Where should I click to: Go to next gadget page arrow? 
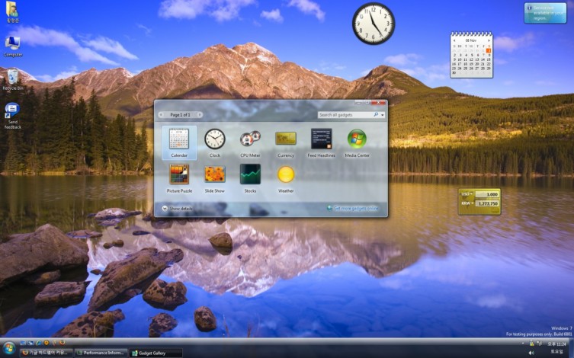tap(200, 114)
